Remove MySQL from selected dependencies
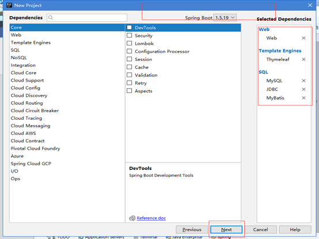This screenshot has height=239, width=319. (303, 81)
